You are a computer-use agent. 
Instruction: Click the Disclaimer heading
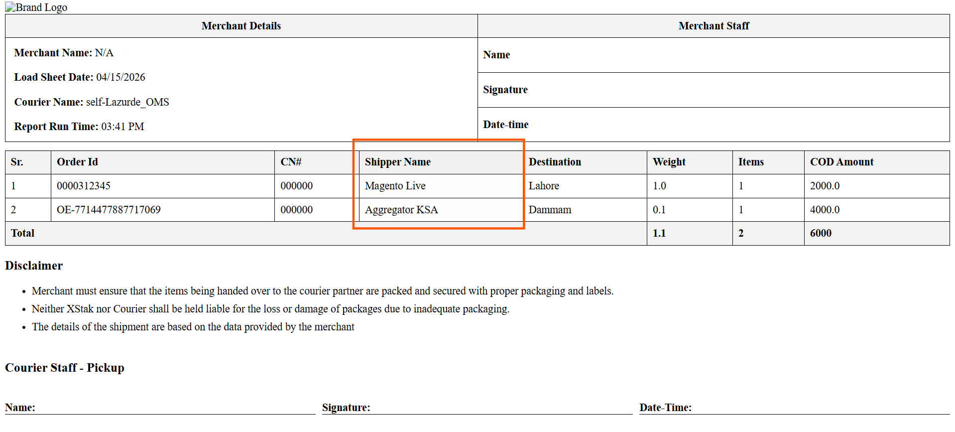34,266
